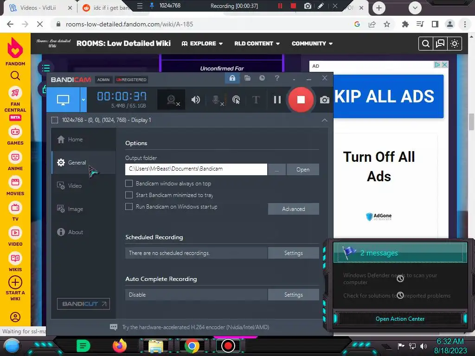
Task: Toggle the text overlay T icon
Action: tap(256, 100)
